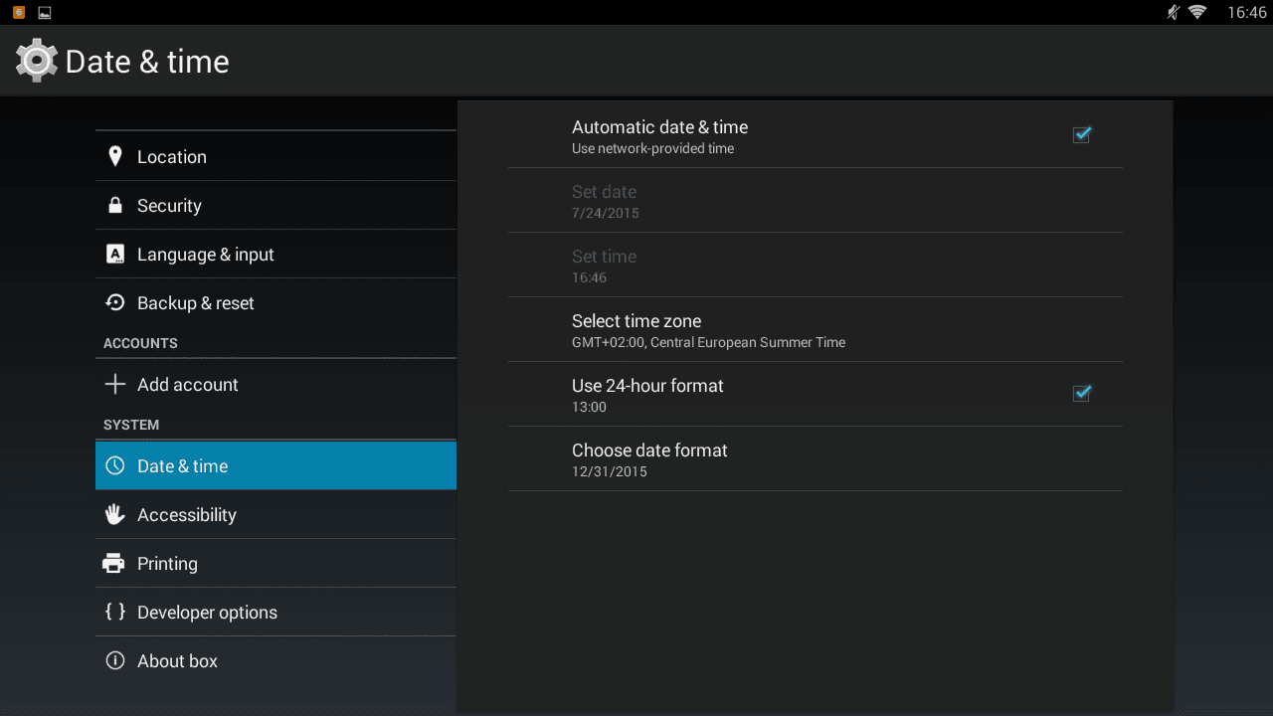The height and width of the screenshot is (716, 1273).
Task: Click the Accessibility hand icon
Action: click(x=115, y=514)
